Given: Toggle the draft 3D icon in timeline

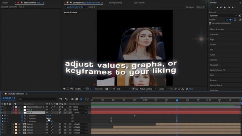Looking at the screenshot, I should (x=67, y=99).
